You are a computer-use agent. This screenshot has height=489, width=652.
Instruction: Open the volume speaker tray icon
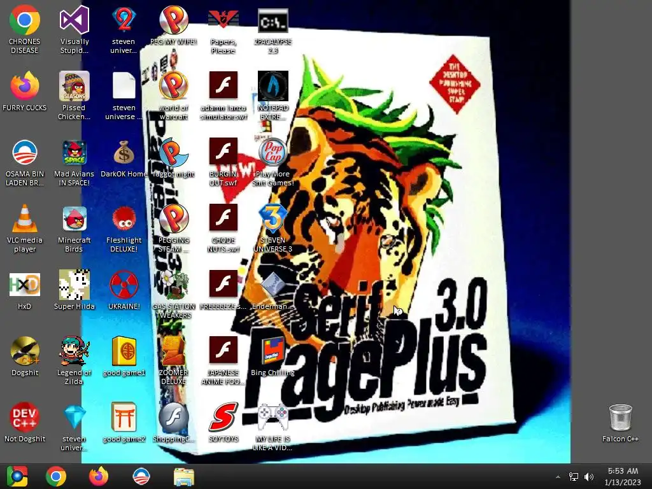click(589, 477)
